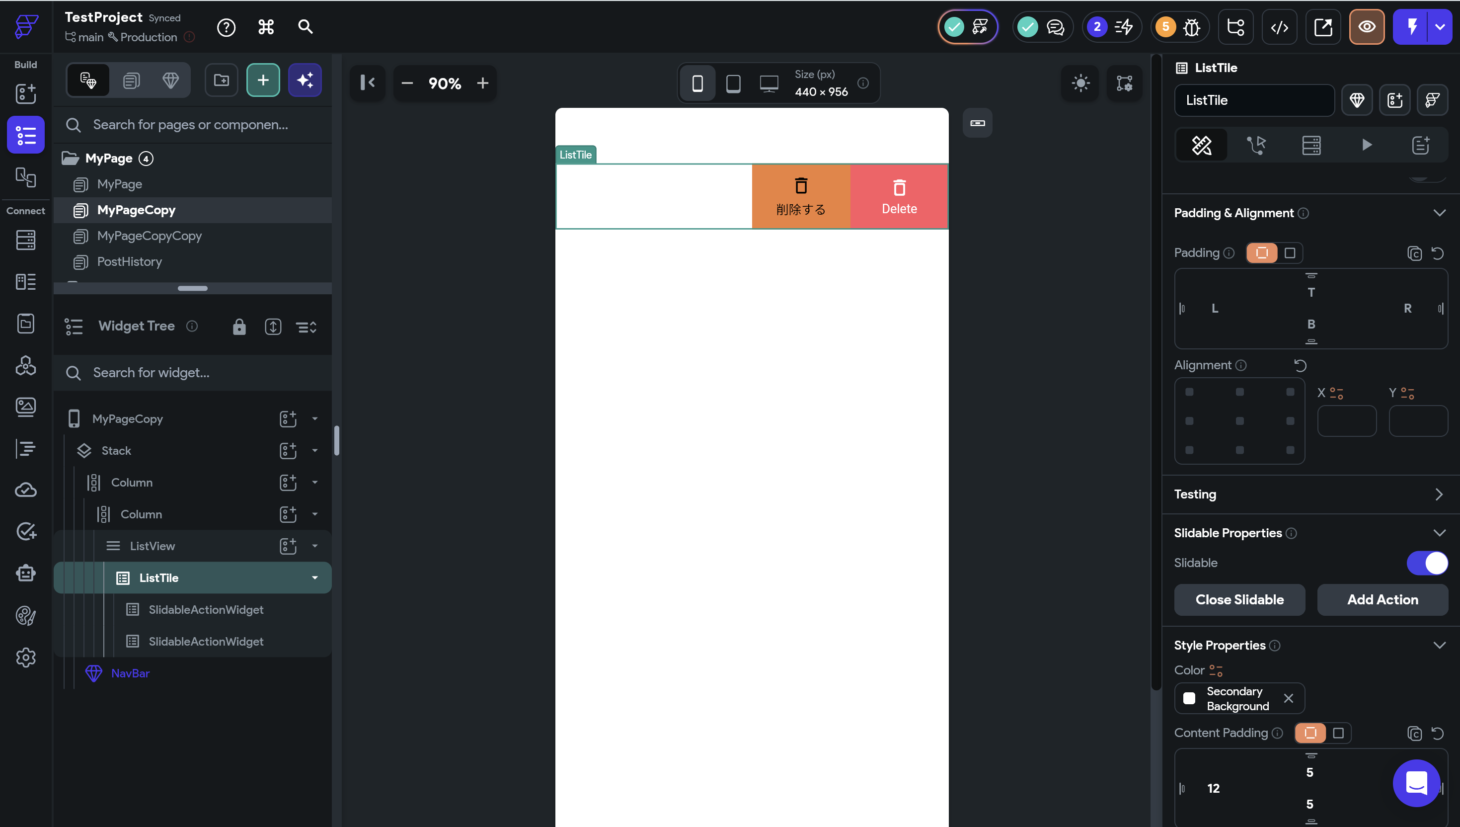Open the help question mark icon
This screenshot has width=1460, height=827.
tap(226, 27)
